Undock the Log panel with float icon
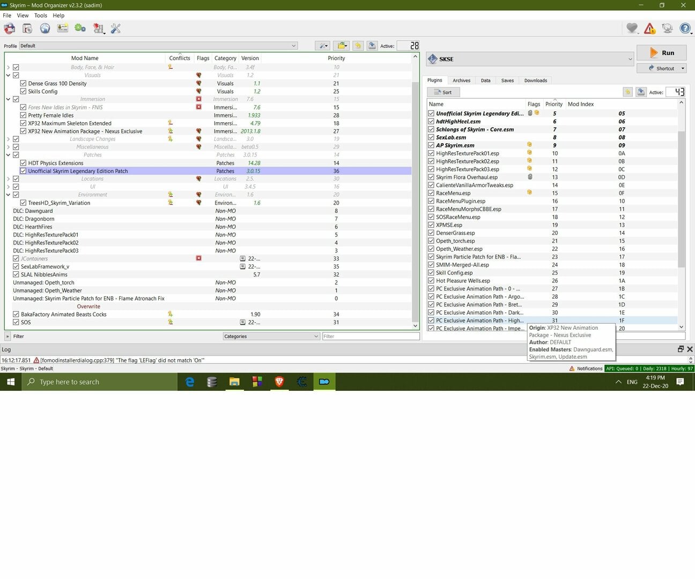The height and width of the screenshot is (579, 695). pyautogui.click(x=681, y=349)
